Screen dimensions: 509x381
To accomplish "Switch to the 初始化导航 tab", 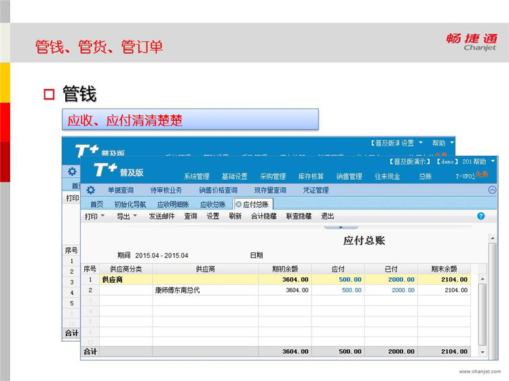I will coord(130,204).
